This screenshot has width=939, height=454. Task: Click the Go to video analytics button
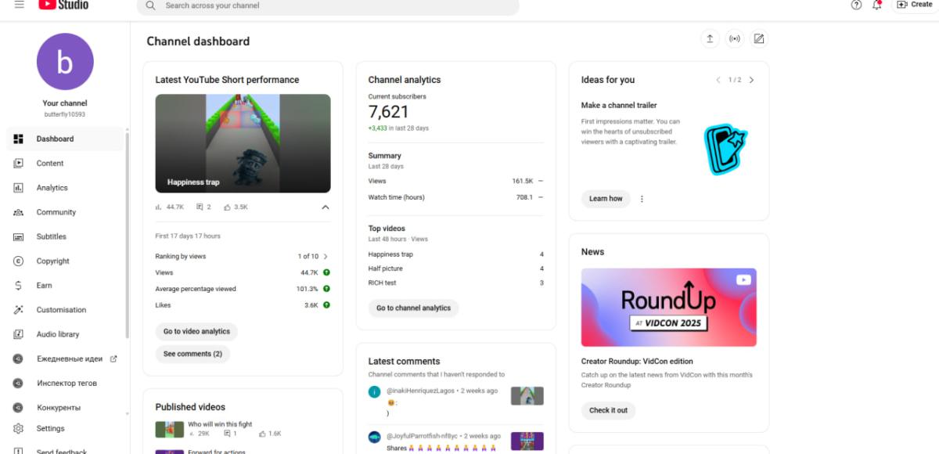[x=196, y=332]
